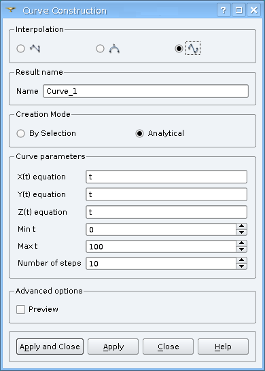This screenshot has width=265, height=371.
Task: Click the X(t) equation input field
Action: [166, 177]
